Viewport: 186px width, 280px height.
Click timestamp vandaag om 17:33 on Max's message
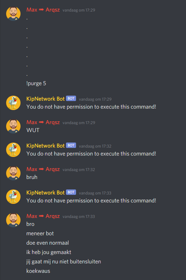(79, 216)
